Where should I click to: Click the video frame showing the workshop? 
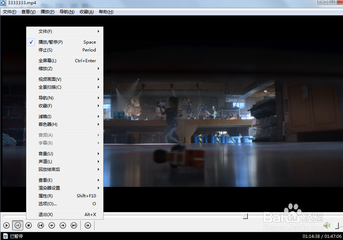[223, 114]
